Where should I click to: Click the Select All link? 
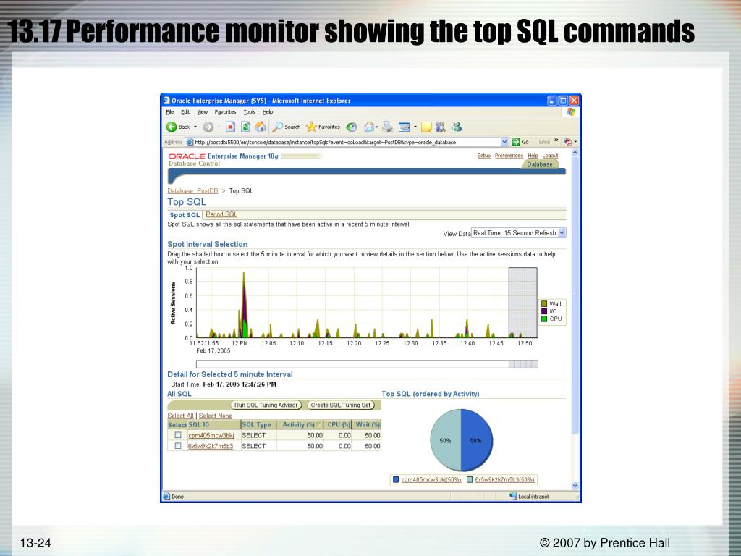tap(180, 416)
